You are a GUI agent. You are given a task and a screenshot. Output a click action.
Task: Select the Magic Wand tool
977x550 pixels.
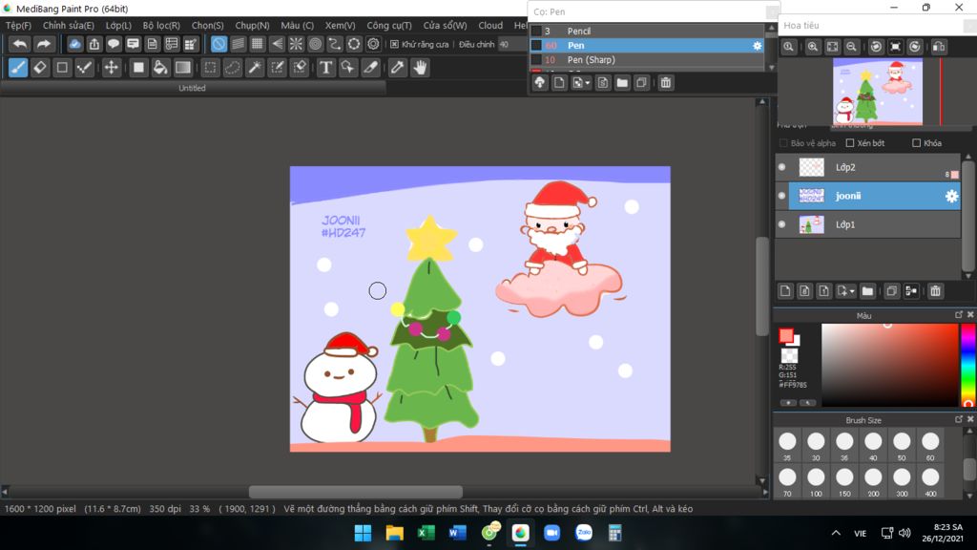255,68
